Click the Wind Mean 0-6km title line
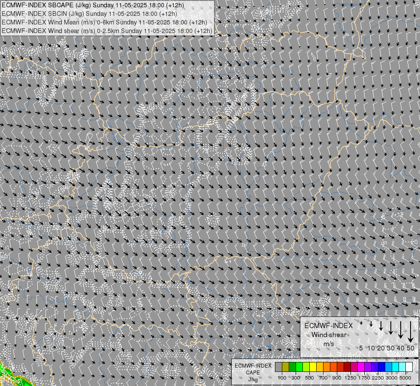Viewport: 420px width, 386px height. (x=104, y=22)
